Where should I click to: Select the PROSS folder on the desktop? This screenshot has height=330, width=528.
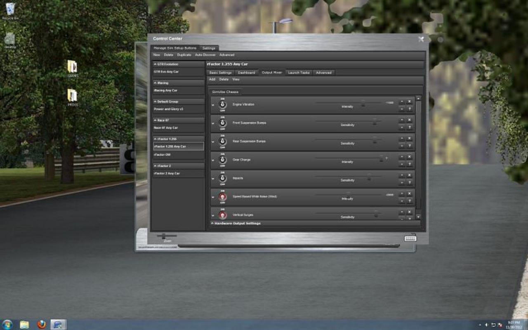point(73,98)
